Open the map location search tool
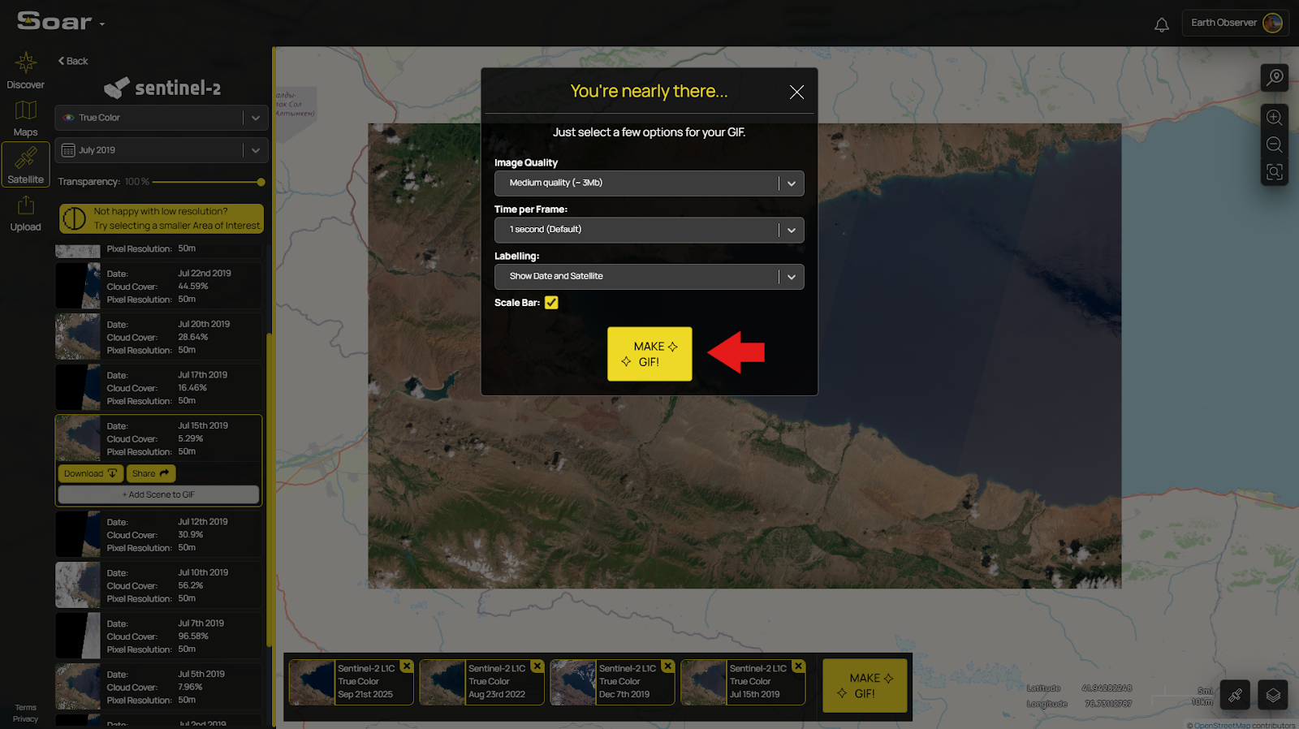This screenshot has width=1299, height=729. pos(1275,77)
